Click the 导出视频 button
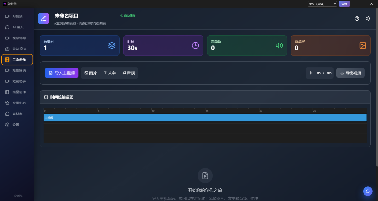Image resolution: width=378 pixels, height=201 pixels. coord(350,73)
